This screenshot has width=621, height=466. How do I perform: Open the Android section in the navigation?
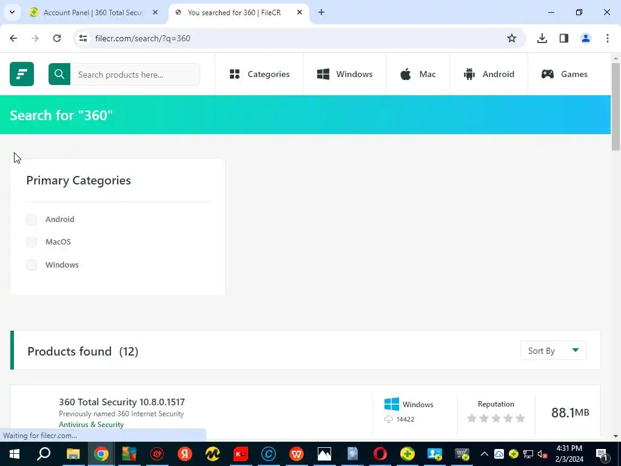click(x=489, y=74)
